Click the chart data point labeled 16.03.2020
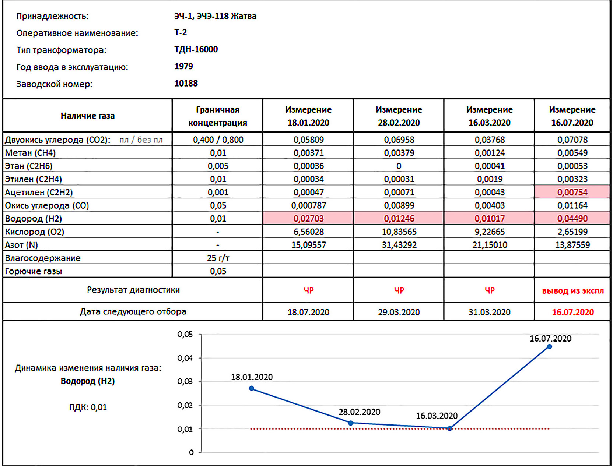613x466 pixels. 450,428
